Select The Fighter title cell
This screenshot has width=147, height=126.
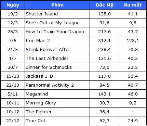pyautogui.click(x=57, y=112)
